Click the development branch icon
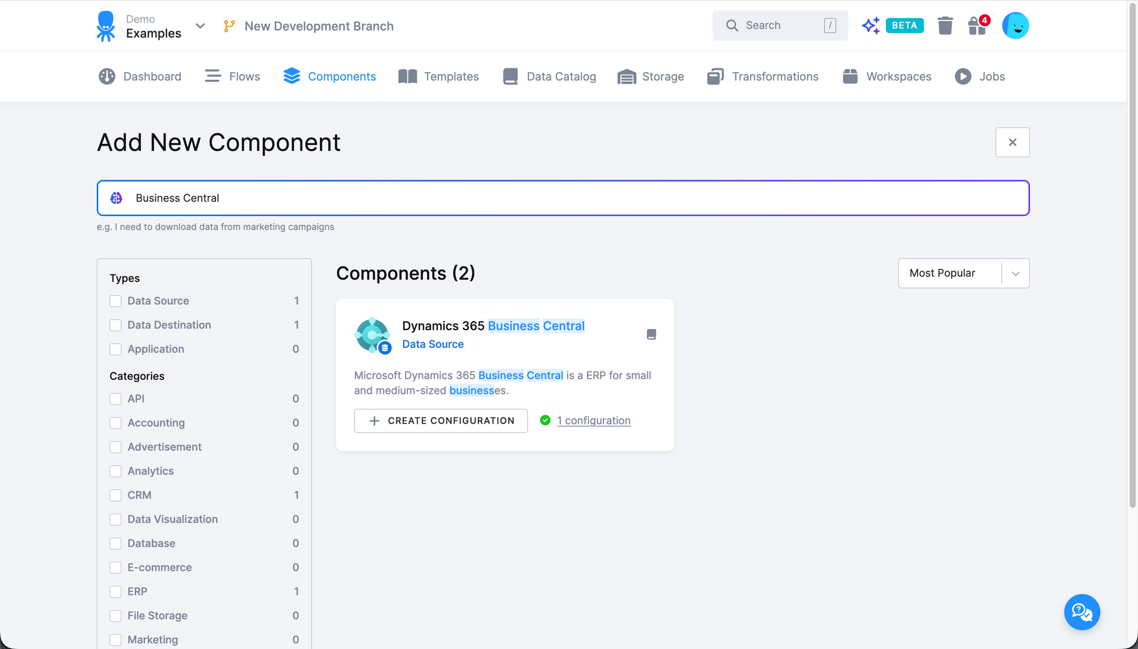This screenshot has height=649, width=1138. [x=229, y=26]
